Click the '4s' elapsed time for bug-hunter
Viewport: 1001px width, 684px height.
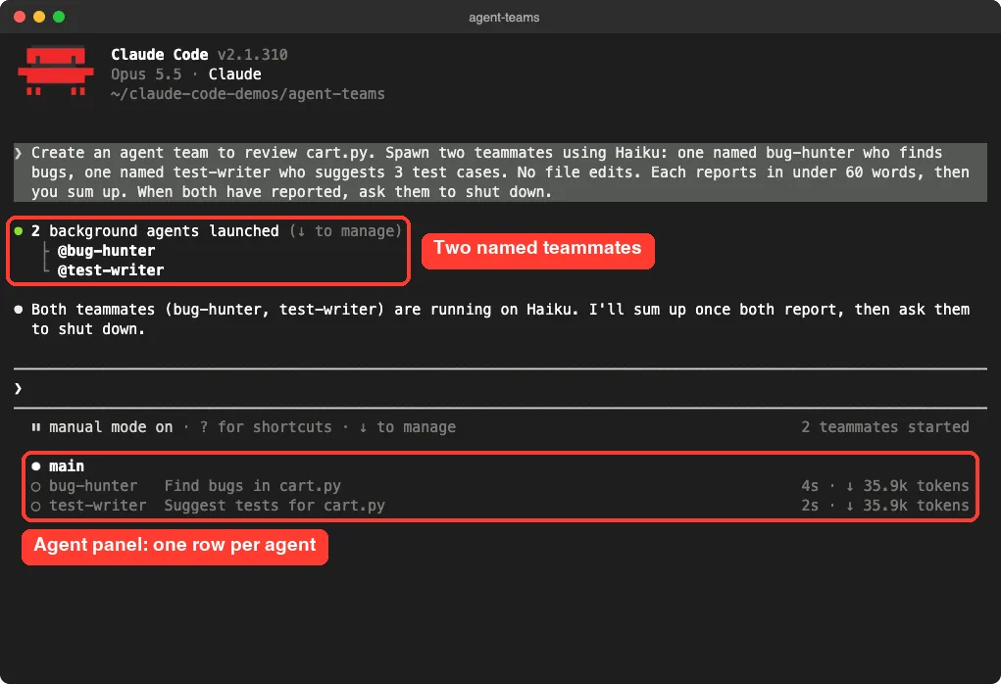tap(810, 486)
